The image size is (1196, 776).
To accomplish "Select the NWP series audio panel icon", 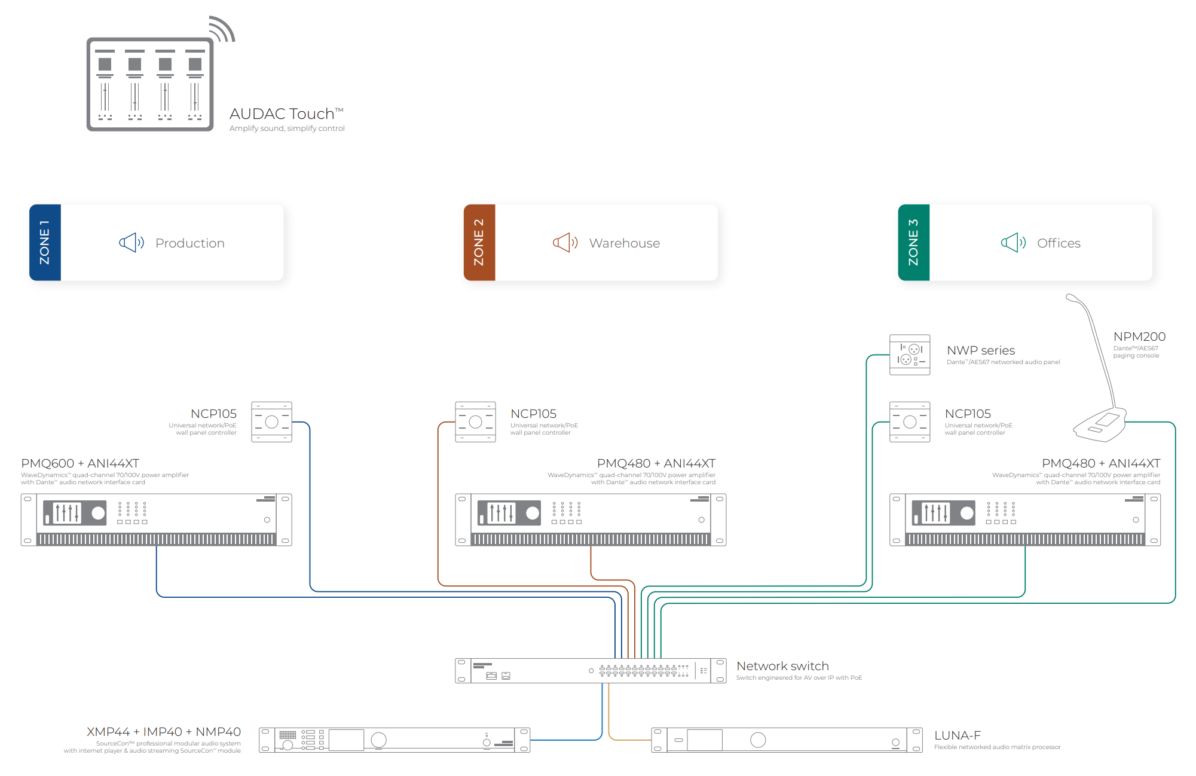I will click(910, 355).
